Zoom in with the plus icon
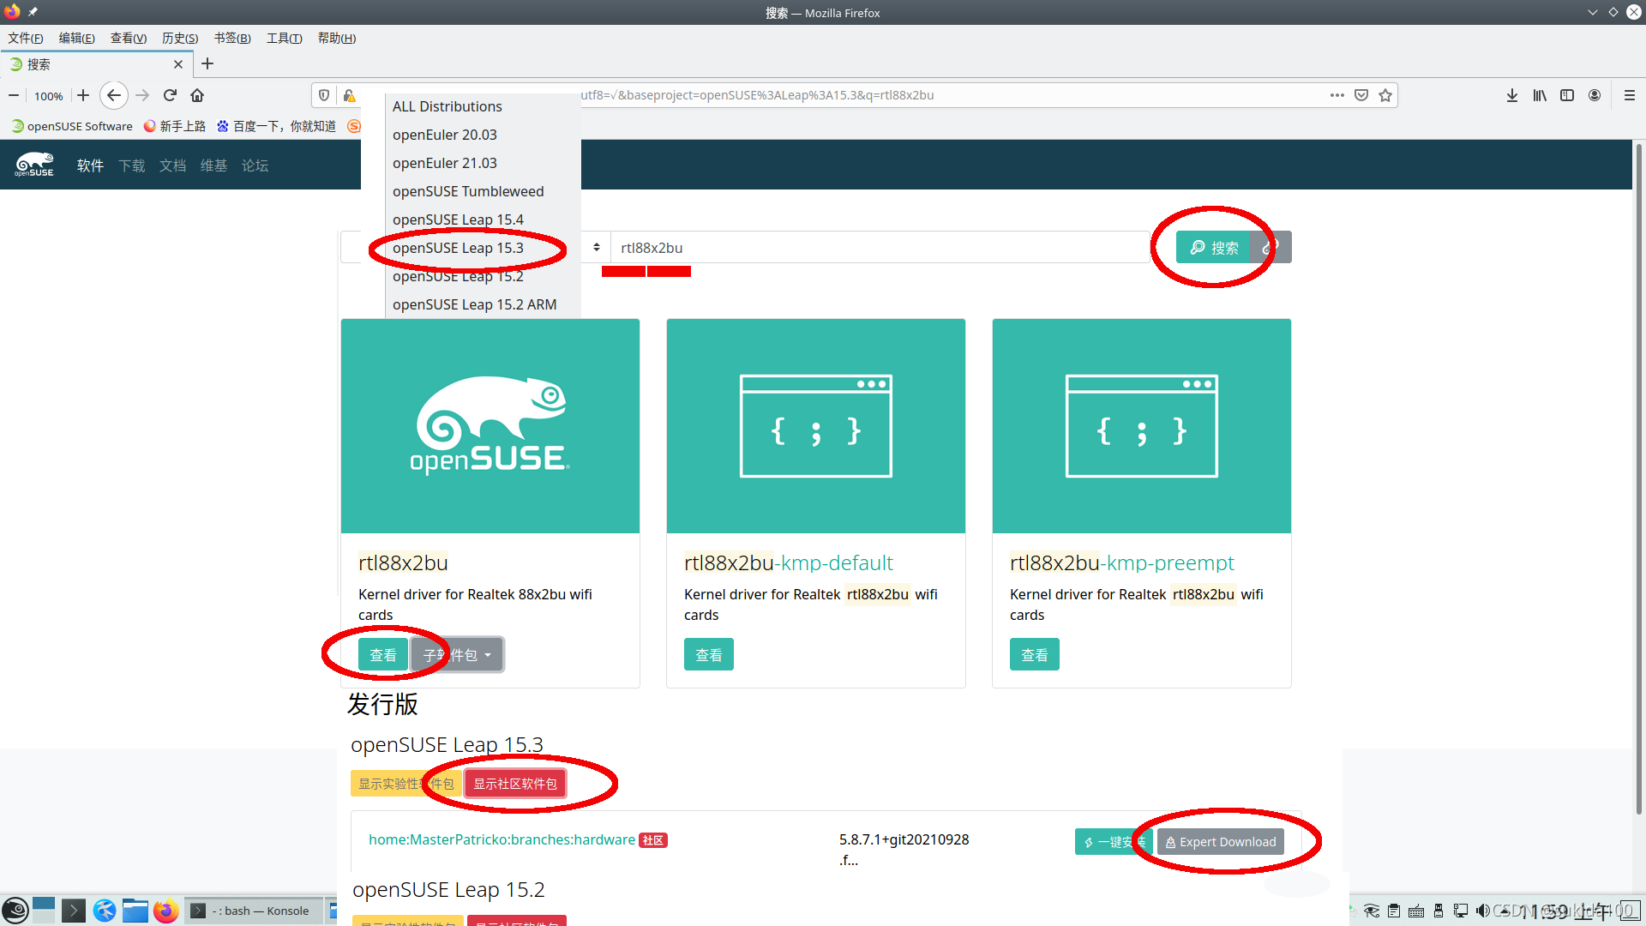1646x926 pixels. tap(83, 95)
